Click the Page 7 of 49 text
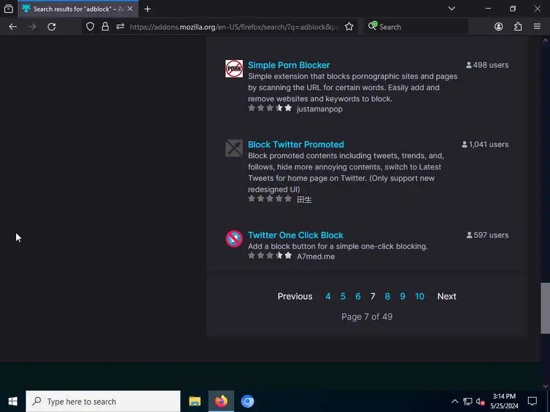This screenshot has width=550, height=412. pos(367,317)
